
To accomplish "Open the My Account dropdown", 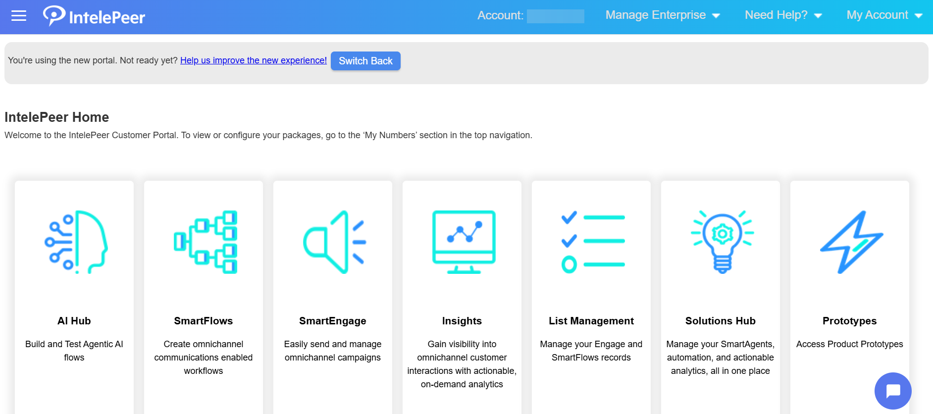I will [884, 15].
